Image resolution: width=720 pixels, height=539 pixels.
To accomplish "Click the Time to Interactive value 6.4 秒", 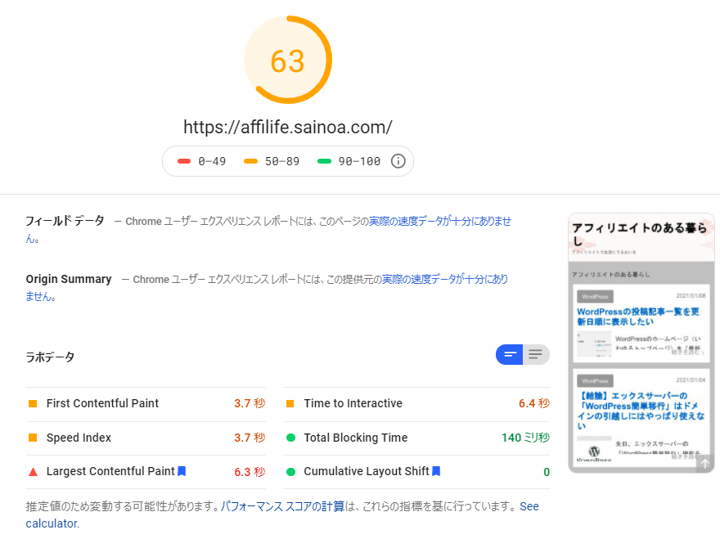I will (534, 403).
